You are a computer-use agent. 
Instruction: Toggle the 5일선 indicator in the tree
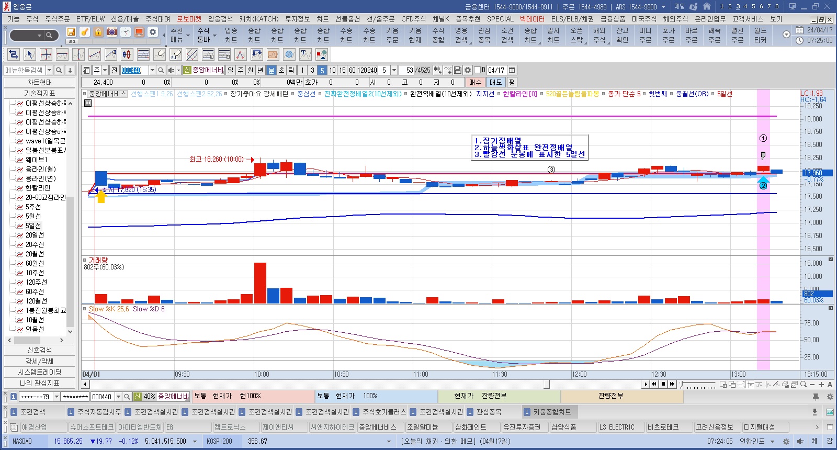coord(33,226)
